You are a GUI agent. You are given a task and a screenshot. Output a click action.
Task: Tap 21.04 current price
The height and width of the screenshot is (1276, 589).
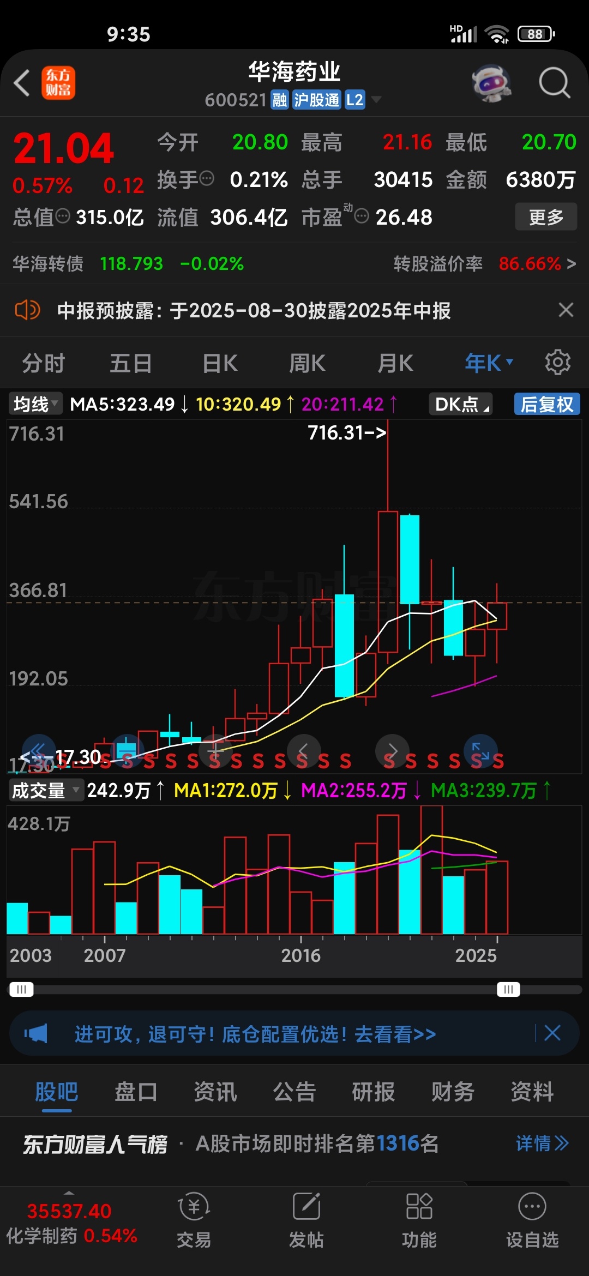63,148
